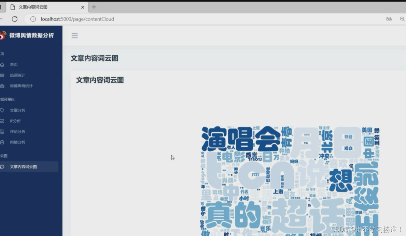
Task: Click the home icon beside 首页
Action: [x=2, y=65]
